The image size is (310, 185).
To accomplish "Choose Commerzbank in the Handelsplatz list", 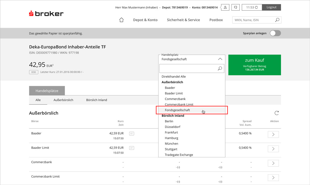I will point(175,99).
